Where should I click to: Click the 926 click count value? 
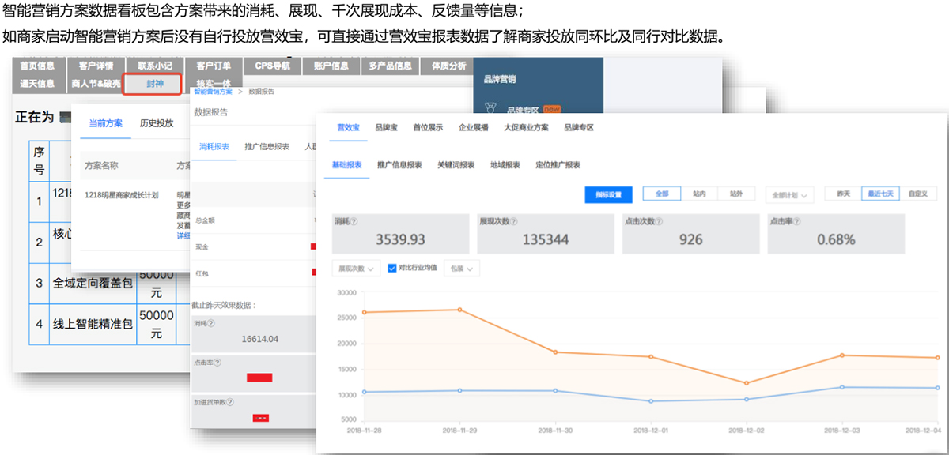coord(690,239)
